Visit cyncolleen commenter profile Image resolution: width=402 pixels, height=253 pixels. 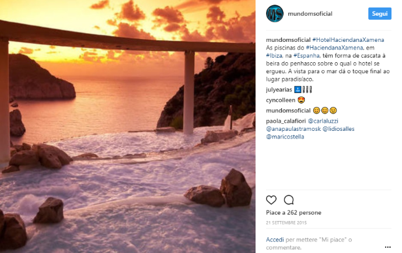click(281, 100)
